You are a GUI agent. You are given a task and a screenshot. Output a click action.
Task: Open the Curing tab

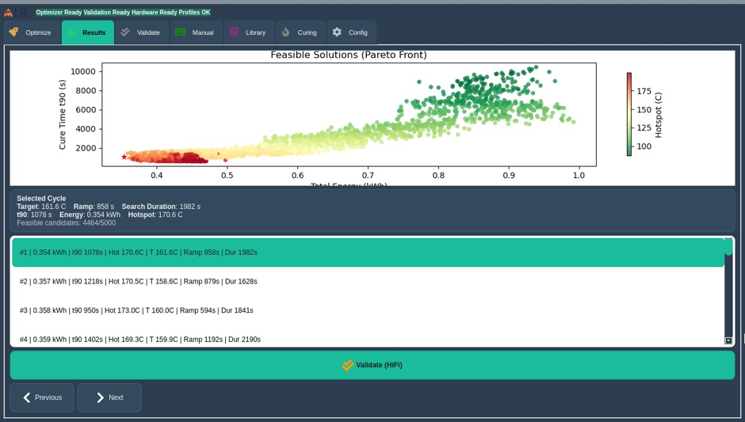click(300, 32)
